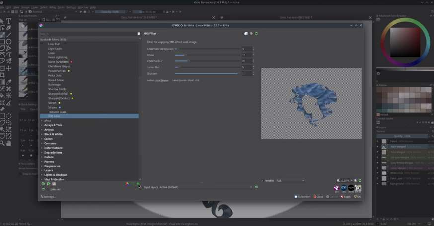434x226 pixels.
Task: Open the Filter menu in Krita menu bar
Action: [x=52, y=7]
